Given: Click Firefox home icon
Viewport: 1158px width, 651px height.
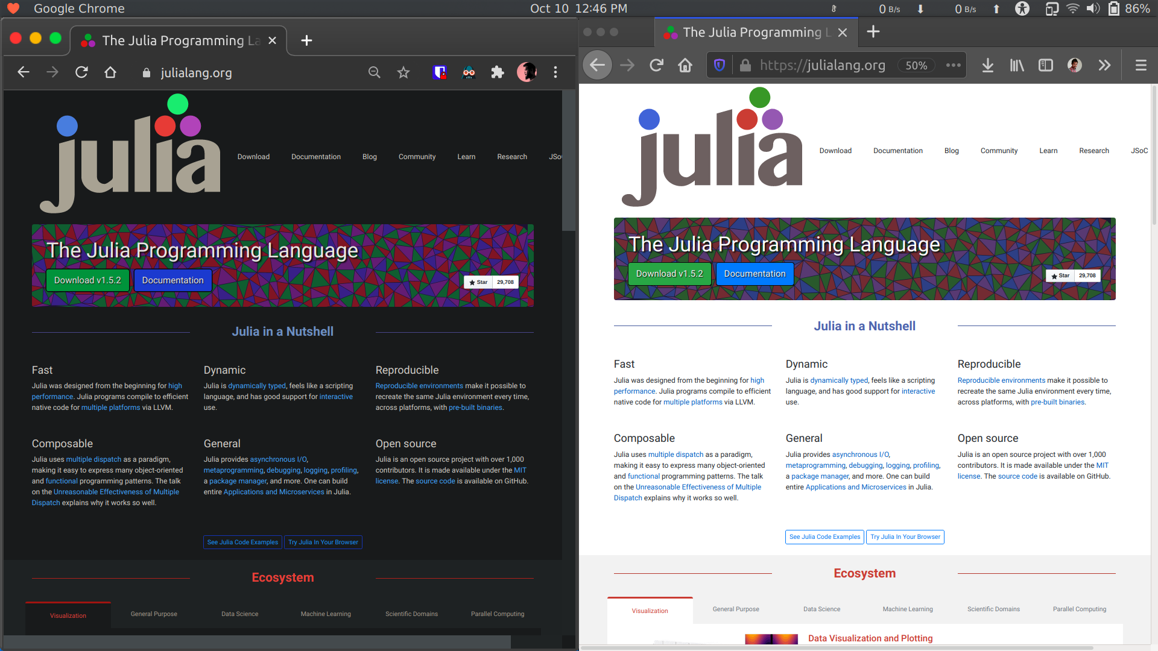Looking at the screenshot, I should [685, 65].
